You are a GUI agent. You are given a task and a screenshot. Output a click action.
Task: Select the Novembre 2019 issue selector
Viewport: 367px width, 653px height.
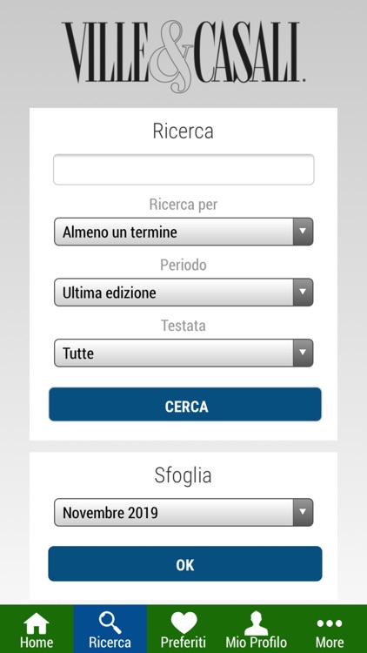[183, 512]
